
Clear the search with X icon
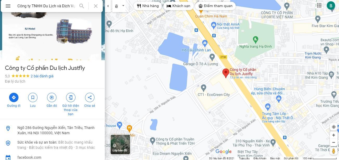(x=96, y=6)
